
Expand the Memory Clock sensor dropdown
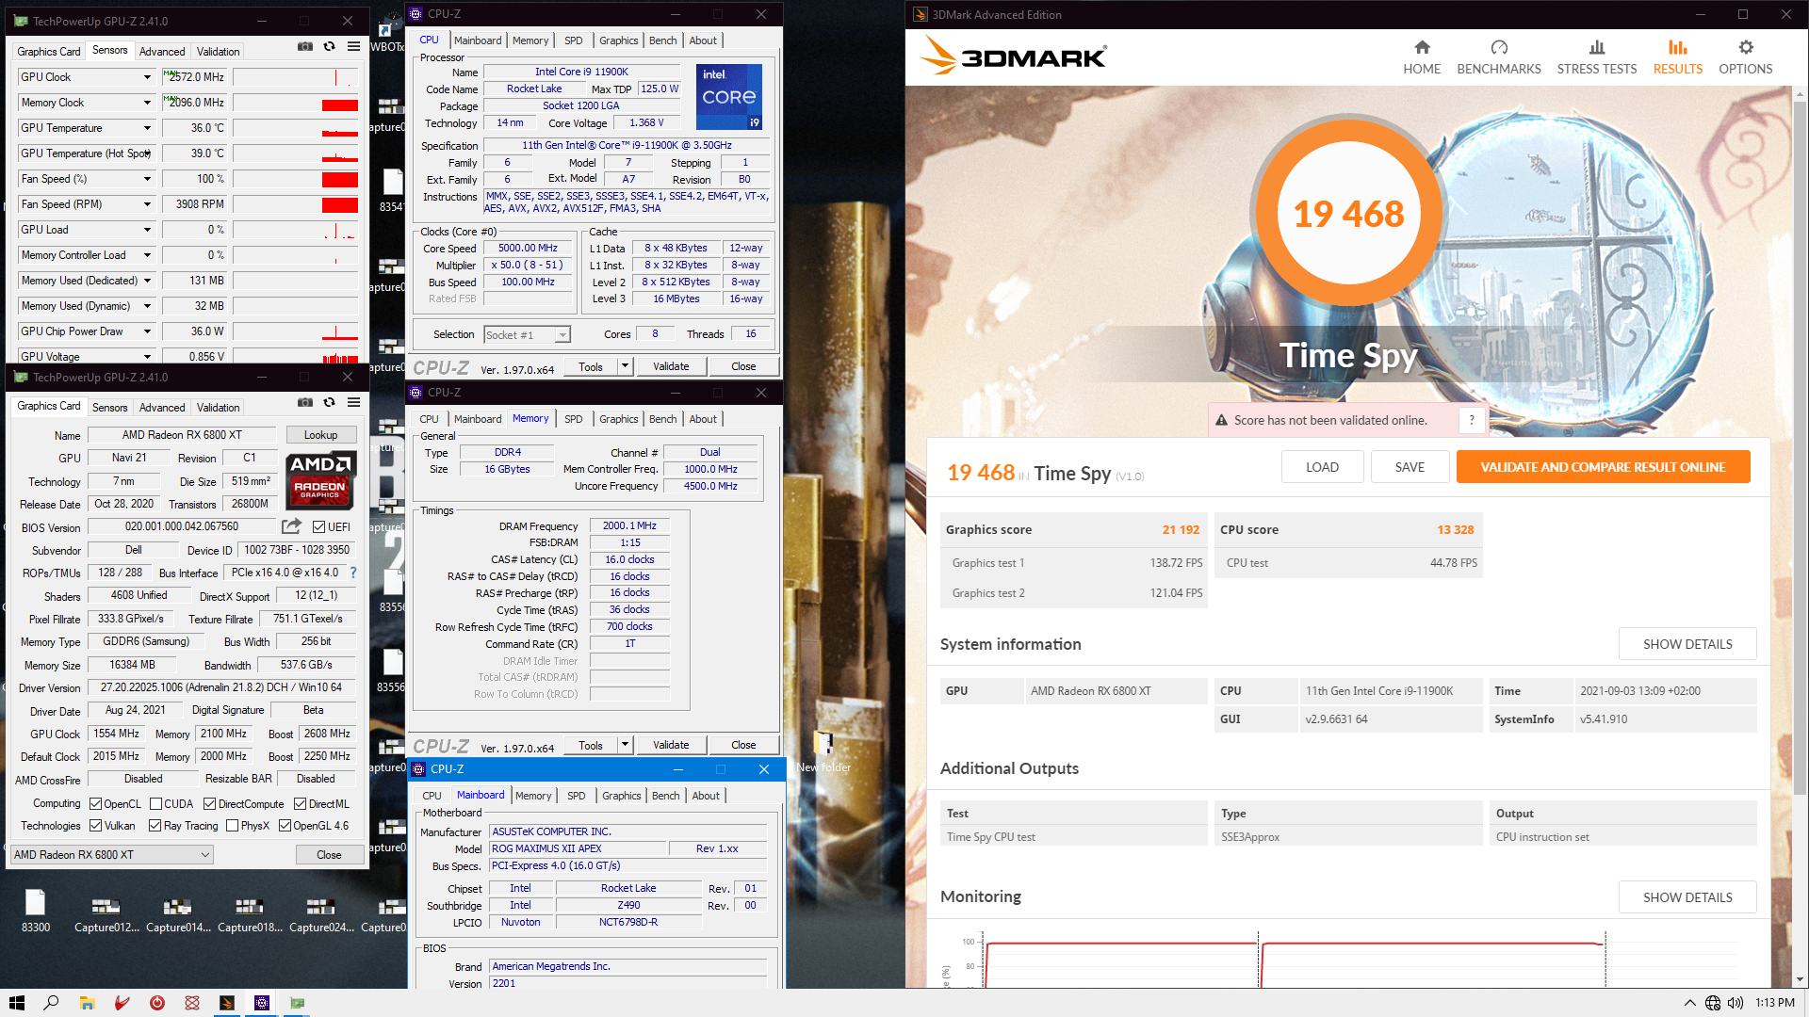pos(147,103)
